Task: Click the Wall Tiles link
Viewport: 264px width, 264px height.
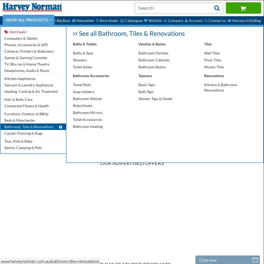Action: 212,53
